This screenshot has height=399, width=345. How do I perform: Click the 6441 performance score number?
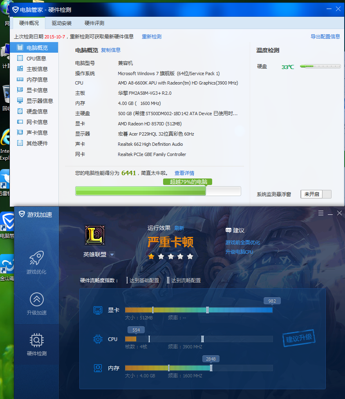pos(129,173)
